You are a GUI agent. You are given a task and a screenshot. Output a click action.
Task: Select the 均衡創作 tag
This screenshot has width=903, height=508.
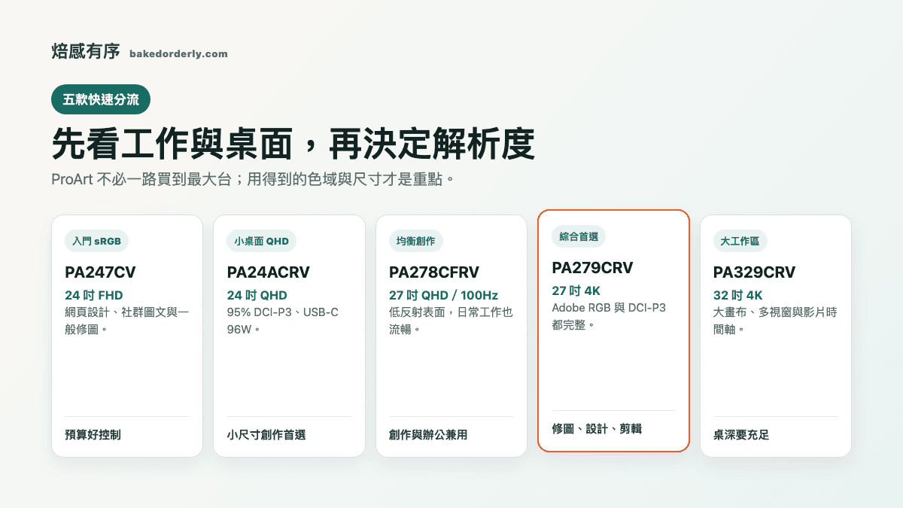point(416,241)
